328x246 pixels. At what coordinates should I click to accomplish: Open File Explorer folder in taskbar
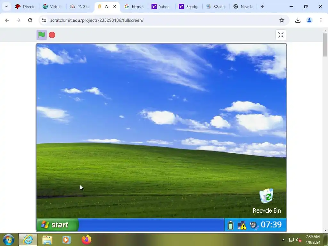(47, 240)
